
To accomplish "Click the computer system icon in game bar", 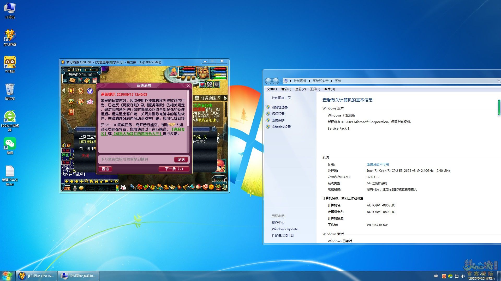I will pos(224,187).
